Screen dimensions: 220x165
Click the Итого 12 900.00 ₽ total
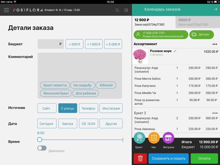(200, 142)
